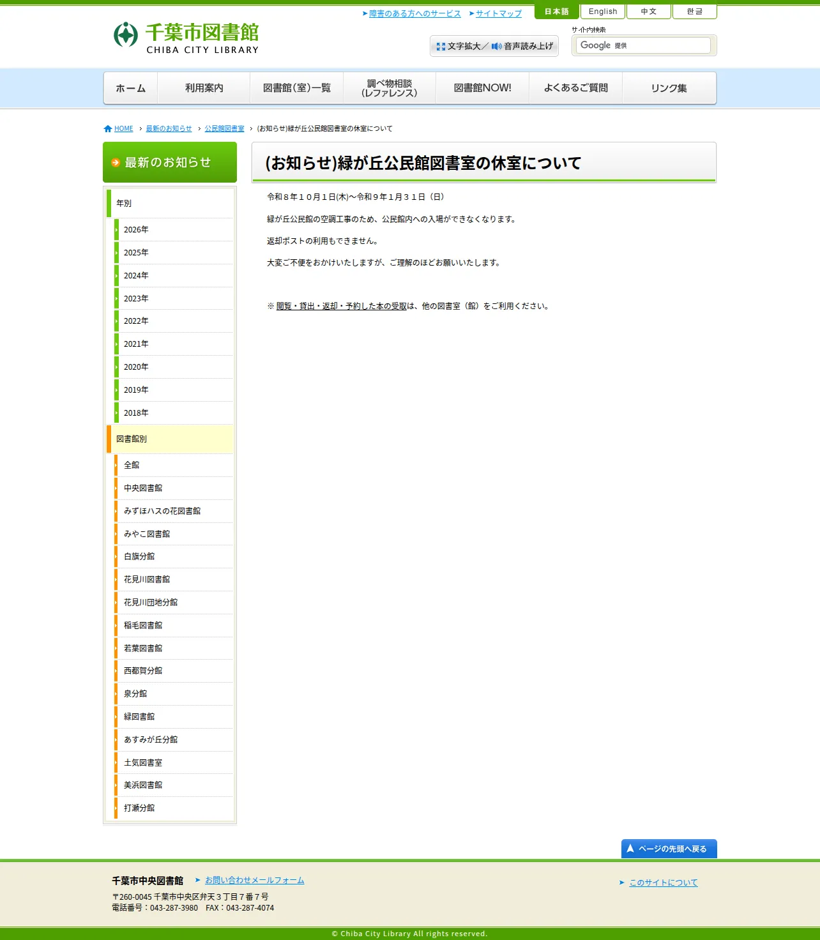Select 2026年 in the year list
The height and width of the screenshot is (940, 820).
pyautogui.click(x=174, y=230)
